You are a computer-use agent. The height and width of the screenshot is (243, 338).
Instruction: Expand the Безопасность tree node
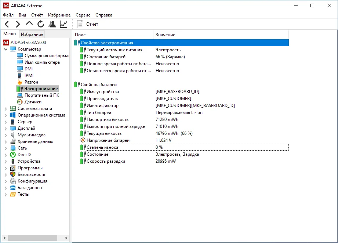pos(6,175)
